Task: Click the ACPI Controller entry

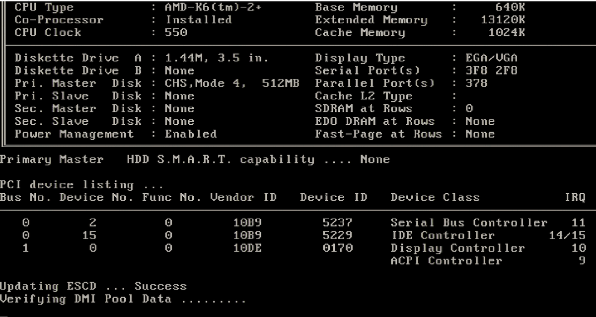Action: point(446,261)
